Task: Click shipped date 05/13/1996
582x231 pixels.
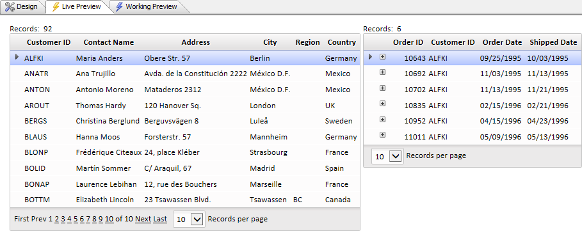Action: click(548, 137)
